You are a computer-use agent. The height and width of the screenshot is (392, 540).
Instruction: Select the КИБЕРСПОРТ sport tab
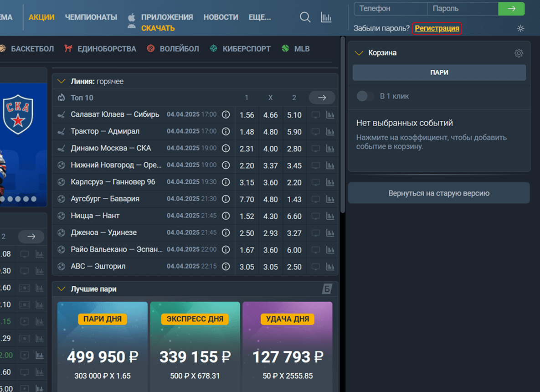[x=246, y=49]
